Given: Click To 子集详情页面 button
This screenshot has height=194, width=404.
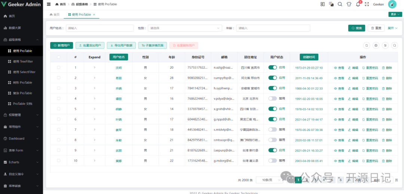Looking at the screenshot, I should pos(153,46).
